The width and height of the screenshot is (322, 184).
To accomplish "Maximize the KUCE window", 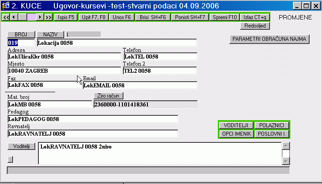I will coord(306,6).
